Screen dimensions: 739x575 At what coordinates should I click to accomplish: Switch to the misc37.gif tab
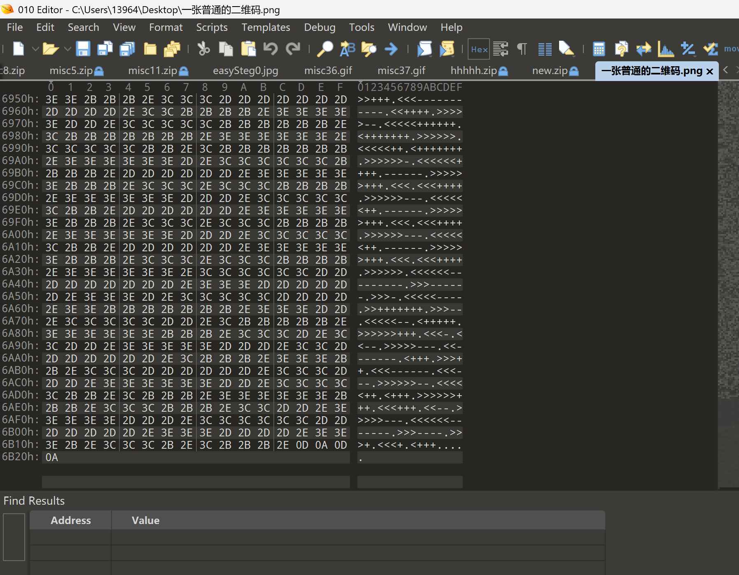pyautogui.click(x=401, y=71)
